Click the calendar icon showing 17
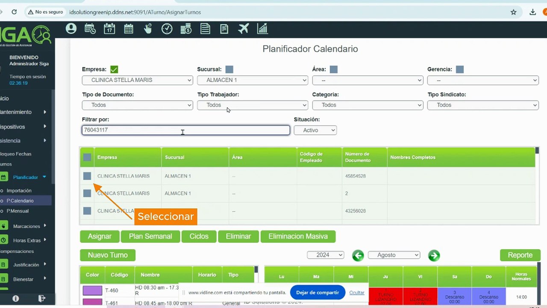The height and width of the screenshot is (308, 547). pyautogui.click(x=109, y=29)
